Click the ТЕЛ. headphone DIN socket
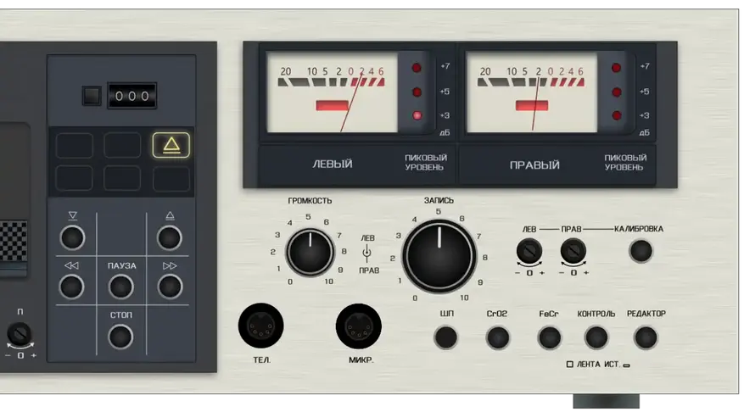This screenshot has width=744, height=418. tap(261, 326)
